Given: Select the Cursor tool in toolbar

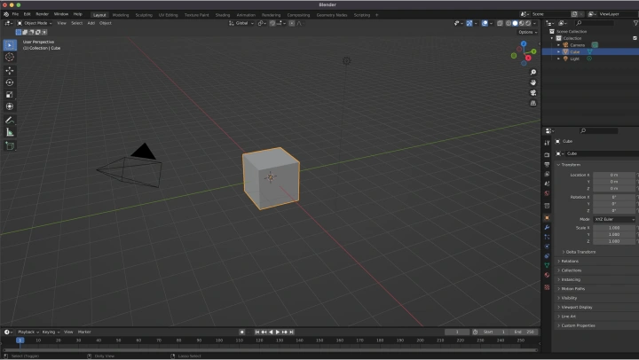Looking at the screenshot, I should pos(10,58).
